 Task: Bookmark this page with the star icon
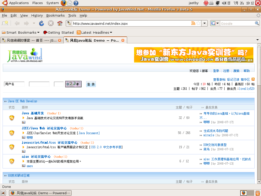[198, 23]
